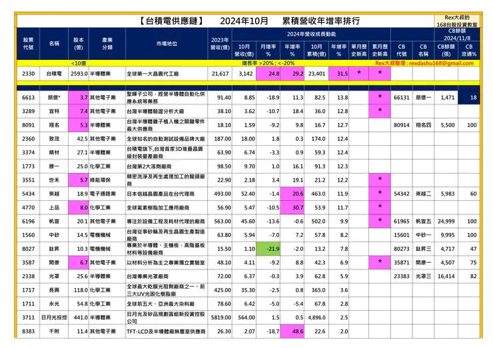Click CB code cell 66131
This screenshot has width=493, height=348.
tap(402, 97)
